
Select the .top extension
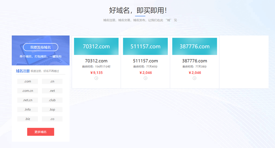tap(52, 110)
